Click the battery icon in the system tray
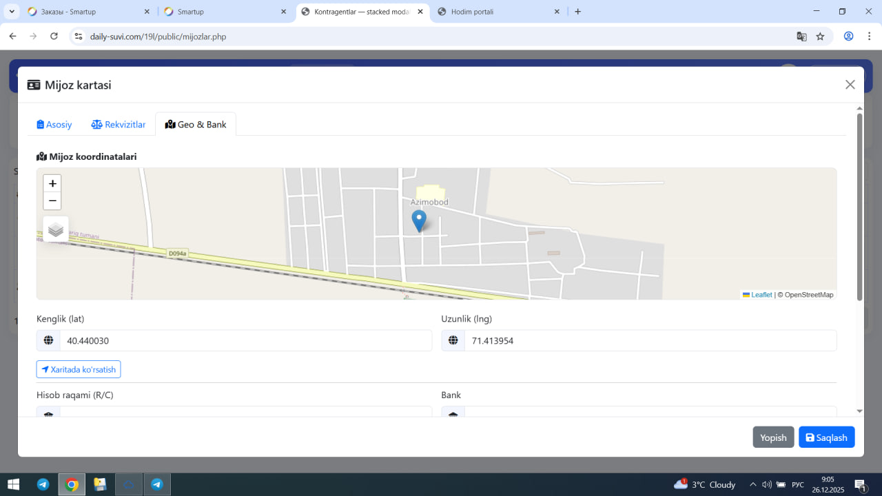 pos(781,484)
